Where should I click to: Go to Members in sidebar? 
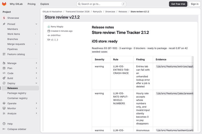coord(20,29)
